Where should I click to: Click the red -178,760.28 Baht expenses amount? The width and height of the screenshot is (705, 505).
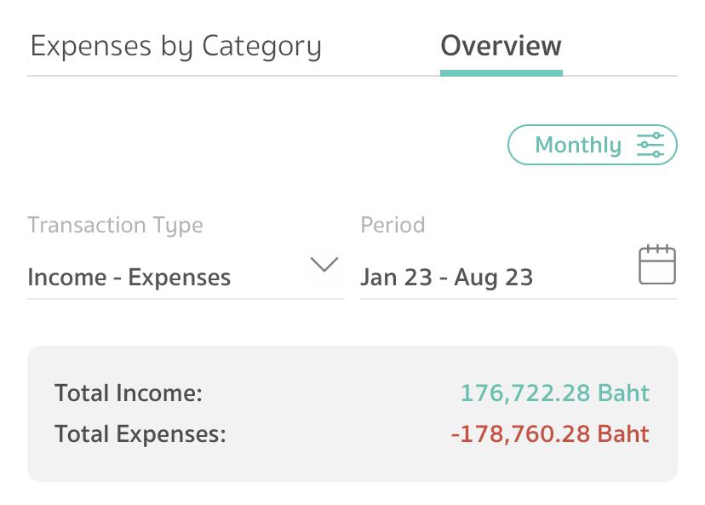pos(550,434)
